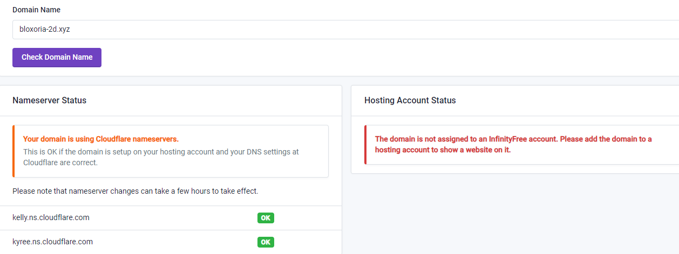Click the orange Cloudflare nameservers warning title
The image size is (679, 254).
click(100, 139)
